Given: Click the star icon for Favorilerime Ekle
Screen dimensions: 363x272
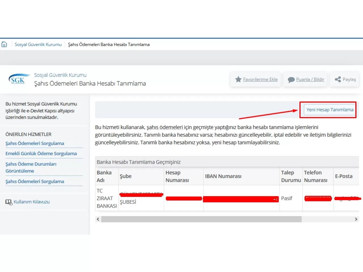Looking at the screenshot, I should click(x=238, y=80).
